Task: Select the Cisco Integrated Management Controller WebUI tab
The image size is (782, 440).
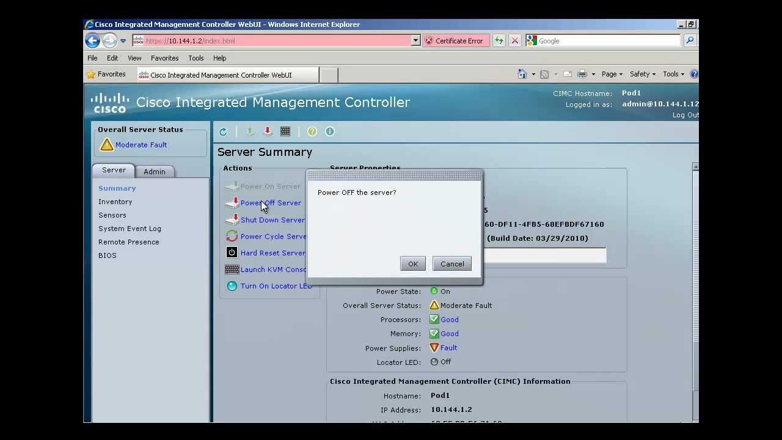Action: tap(227, 75)
